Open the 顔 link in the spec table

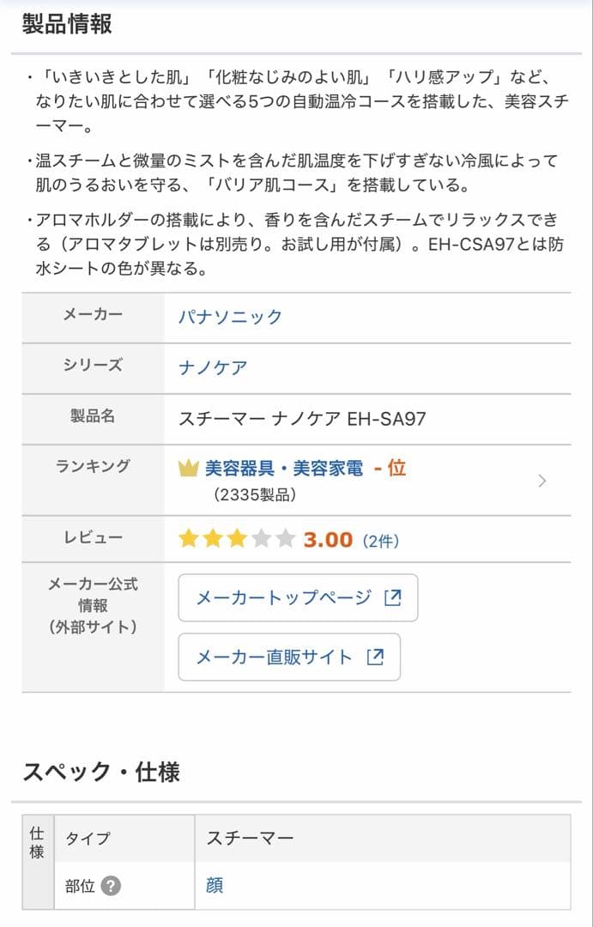coord(215,887)
